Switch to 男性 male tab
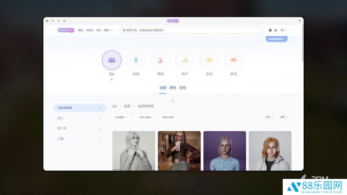 tap(173, 88)
